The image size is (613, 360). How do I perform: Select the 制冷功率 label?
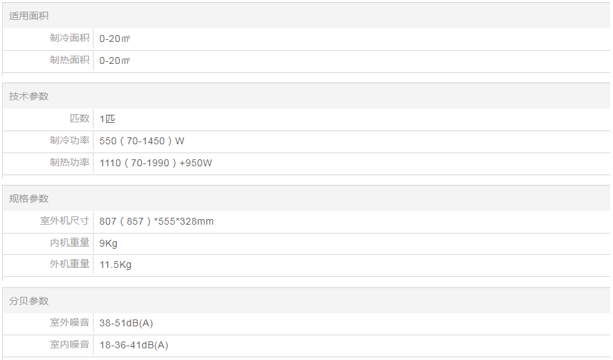click(x=69, y=141)
